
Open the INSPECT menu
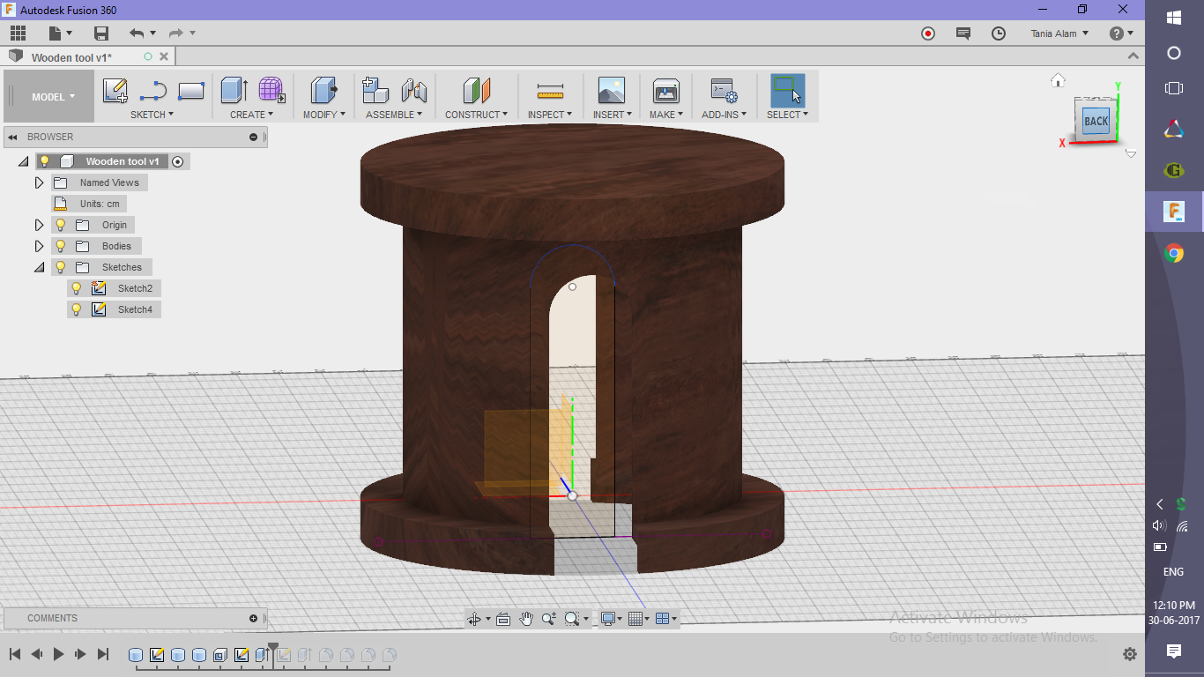(x=550, y=115)
